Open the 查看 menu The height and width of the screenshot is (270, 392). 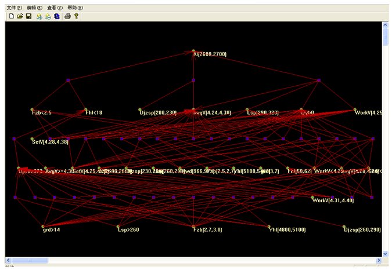tap(56, 8)
